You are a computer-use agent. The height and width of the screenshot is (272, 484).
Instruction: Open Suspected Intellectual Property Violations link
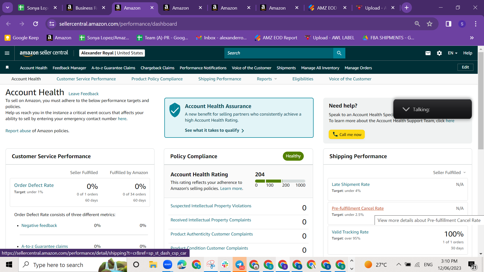click(211, 206)
